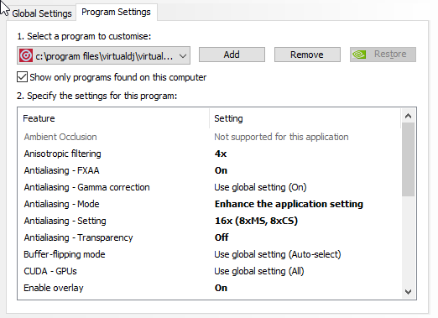This screenshot has height=318, width=438.
Task: Select the Program Settings tab
Action: (x=116, y=12)
